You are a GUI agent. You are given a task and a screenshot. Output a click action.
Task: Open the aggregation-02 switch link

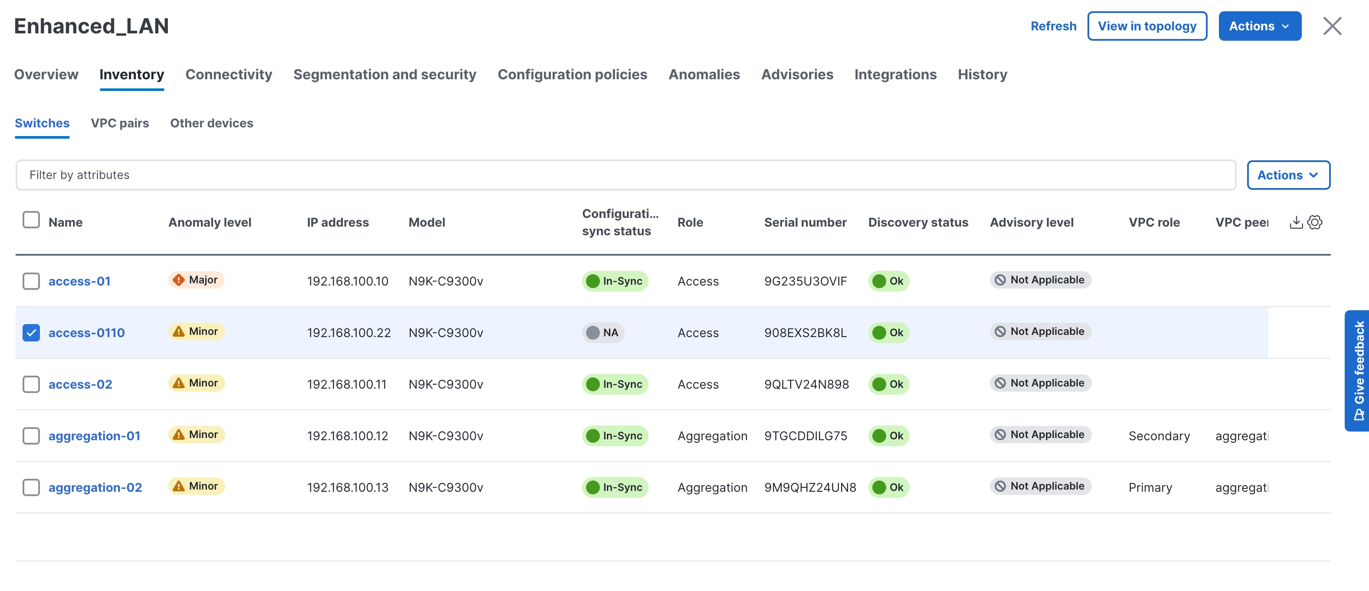point(95,487)
